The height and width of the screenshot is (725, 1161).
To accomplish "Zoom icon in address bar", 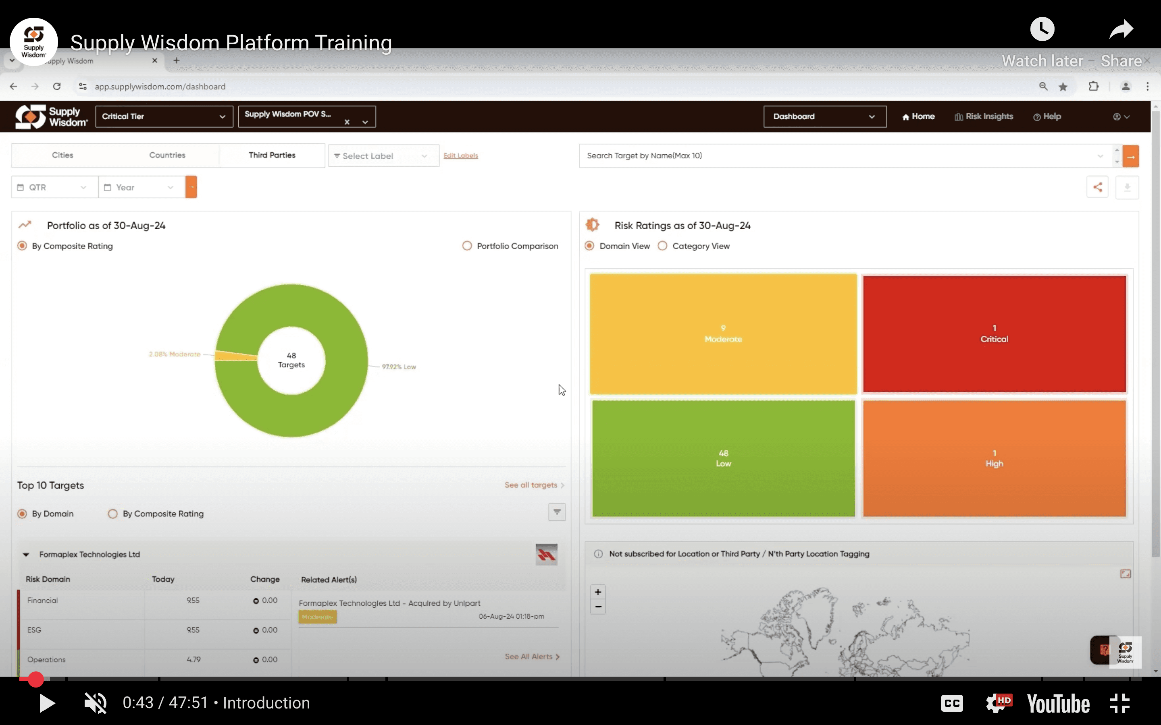I will (1043, 86).
